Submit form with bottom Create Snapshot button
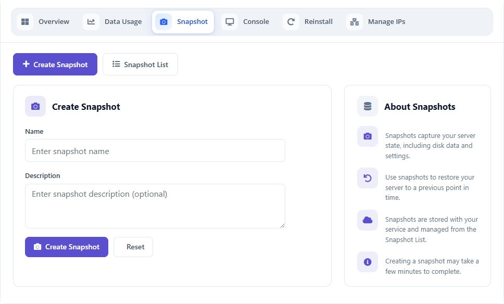This screenshot has width=504, height=304. pyautogui.click(x=67, y=247)
